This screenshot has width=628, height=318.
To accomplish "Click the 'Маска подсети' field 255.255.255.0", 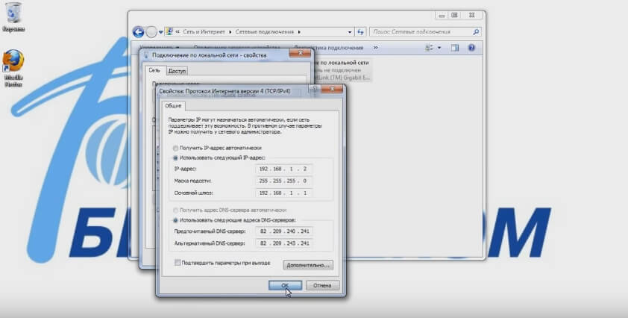I will point(283,181).
